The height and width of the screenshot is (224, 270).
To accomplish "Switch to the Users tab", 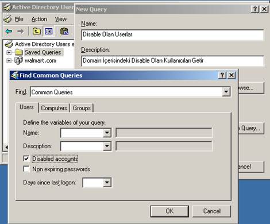I will [x=26, y=107].
